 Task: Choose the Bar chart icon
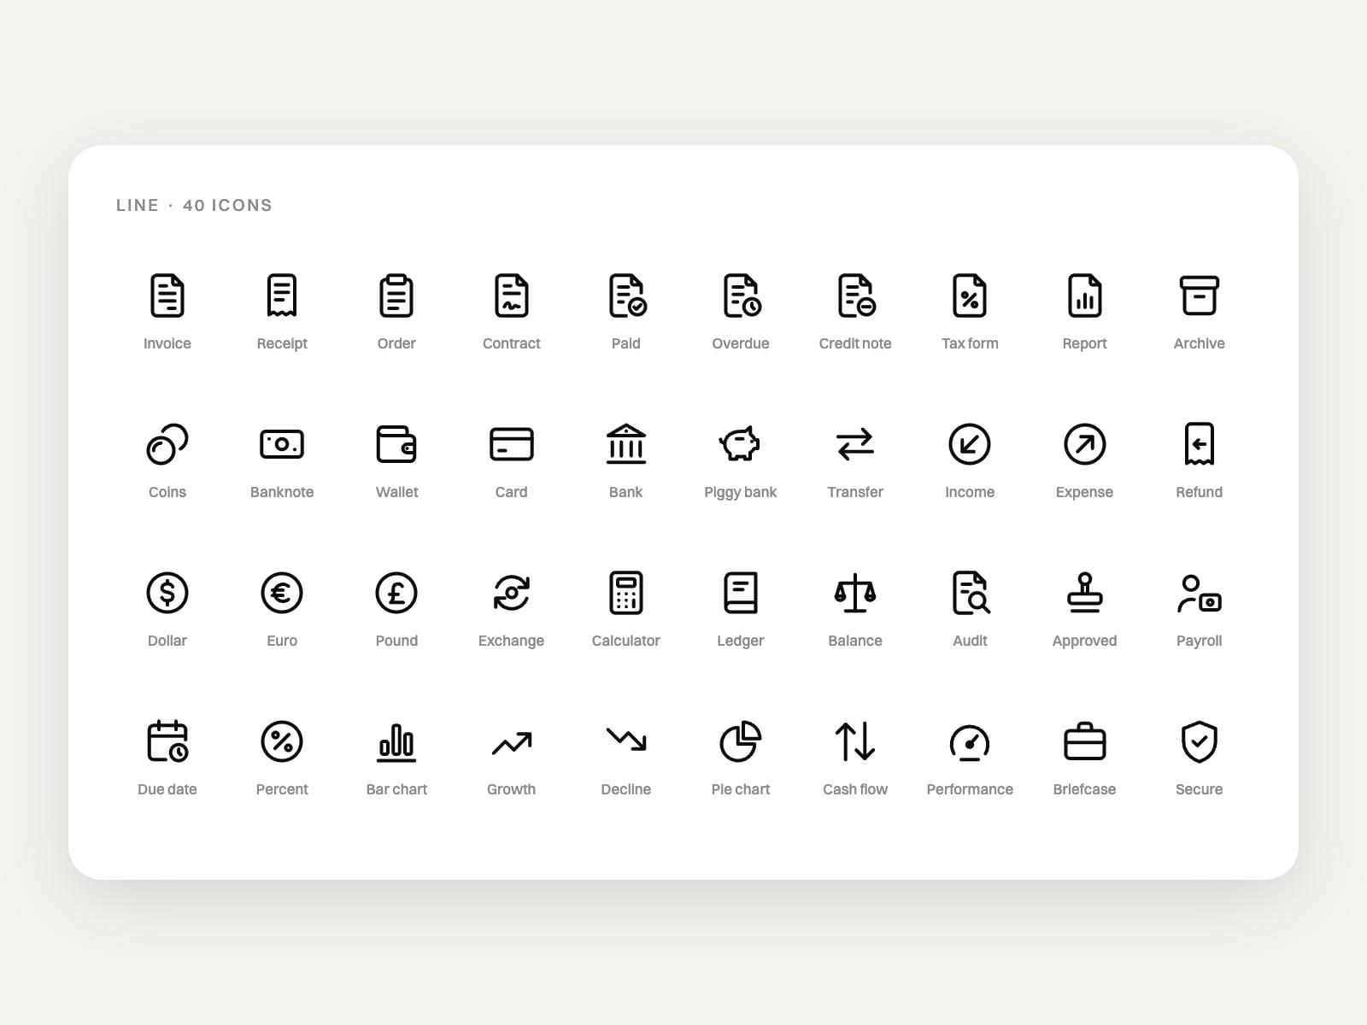(x=396, y=742)
